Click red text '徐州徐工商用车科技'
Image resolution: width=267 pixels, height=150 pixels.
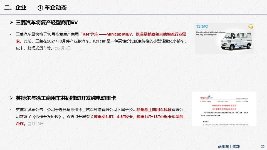[154, 110]
